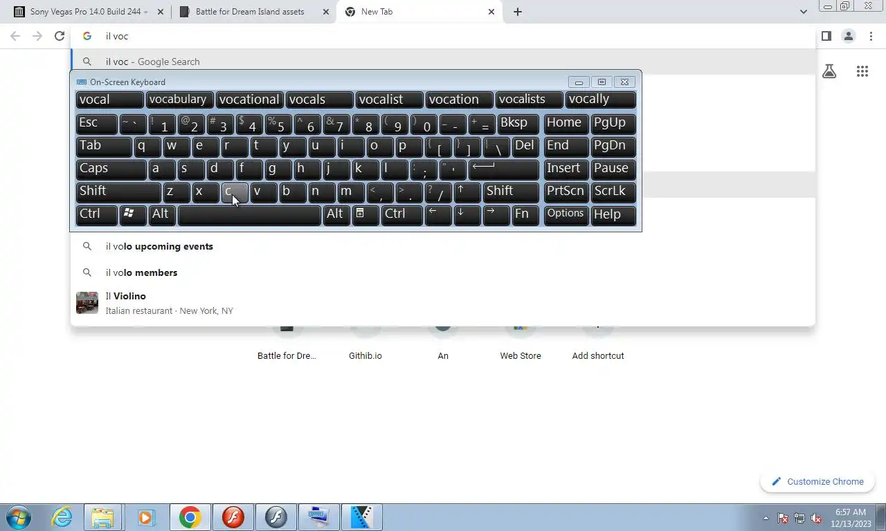
Task: Select Il Violino restaurant suggestion
Action: tap(443, 303)
